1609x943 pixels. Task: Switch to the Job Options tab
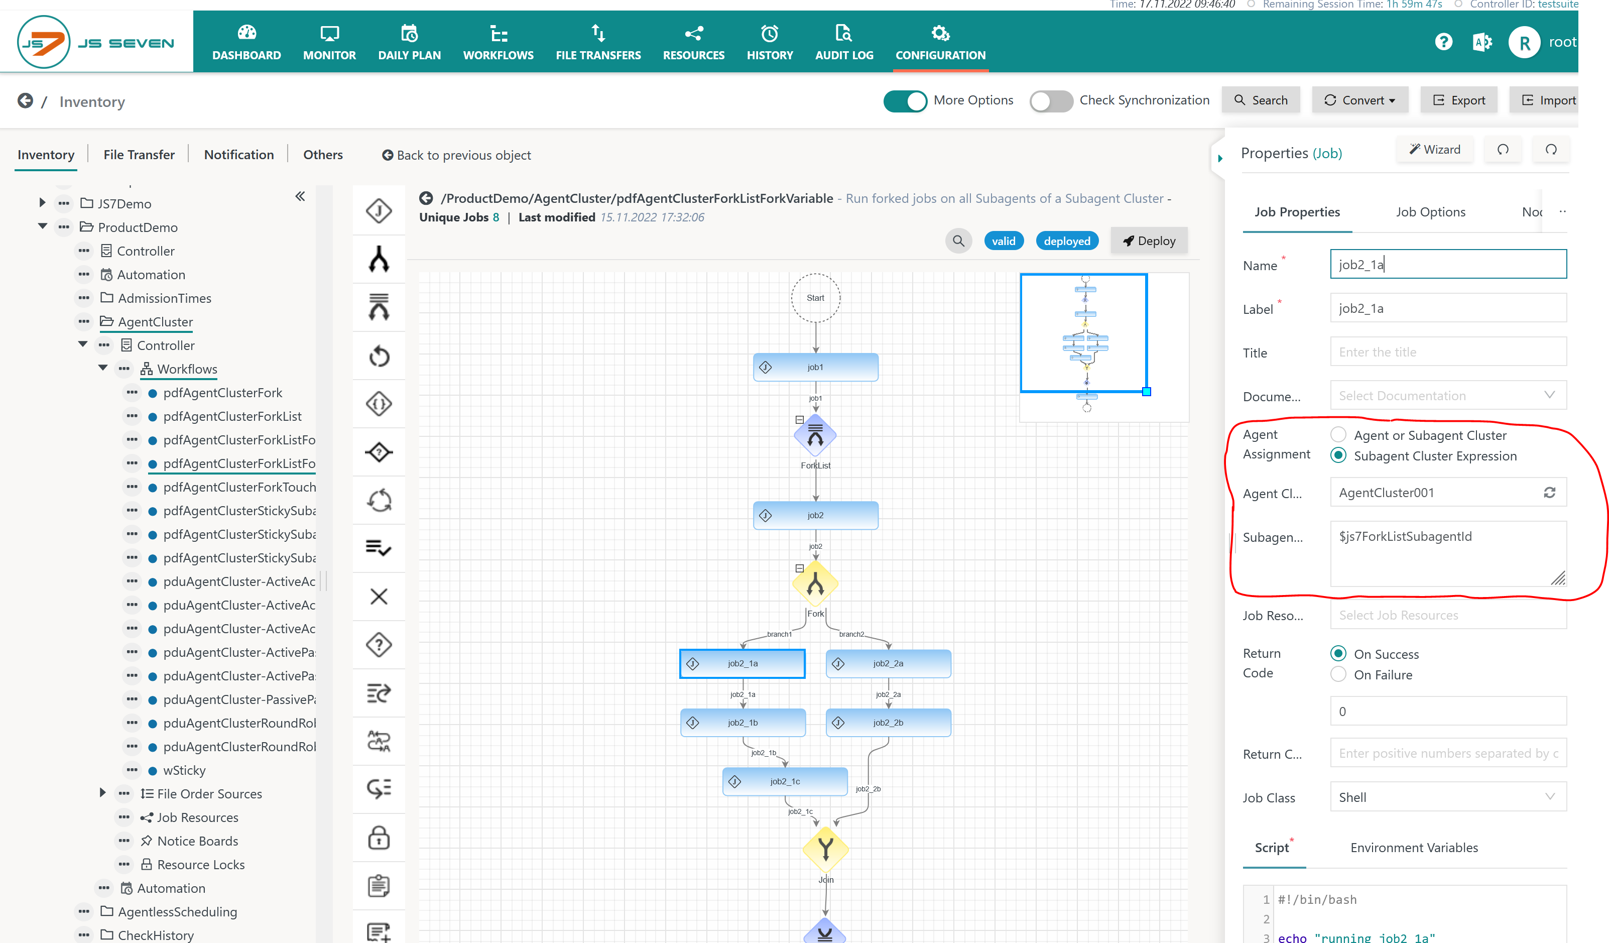pyautogui.click(x=1430, y=212)
